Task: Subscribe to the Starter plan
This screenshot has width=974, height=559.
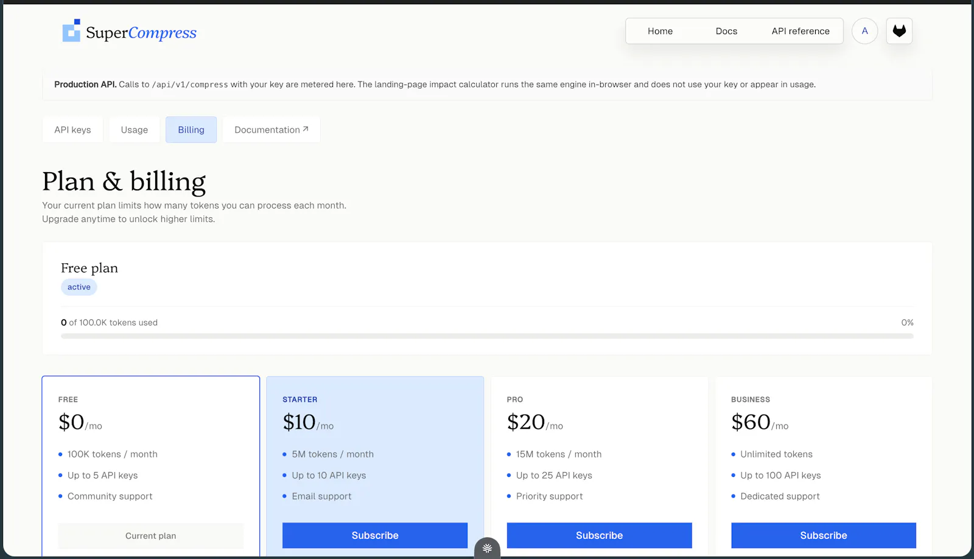Action: (x=375, y=535)
